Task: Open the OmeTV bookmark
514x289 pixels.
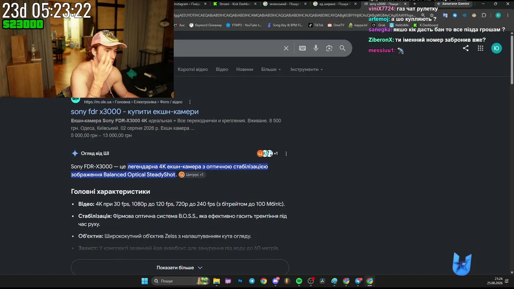Action: [336, 25]
